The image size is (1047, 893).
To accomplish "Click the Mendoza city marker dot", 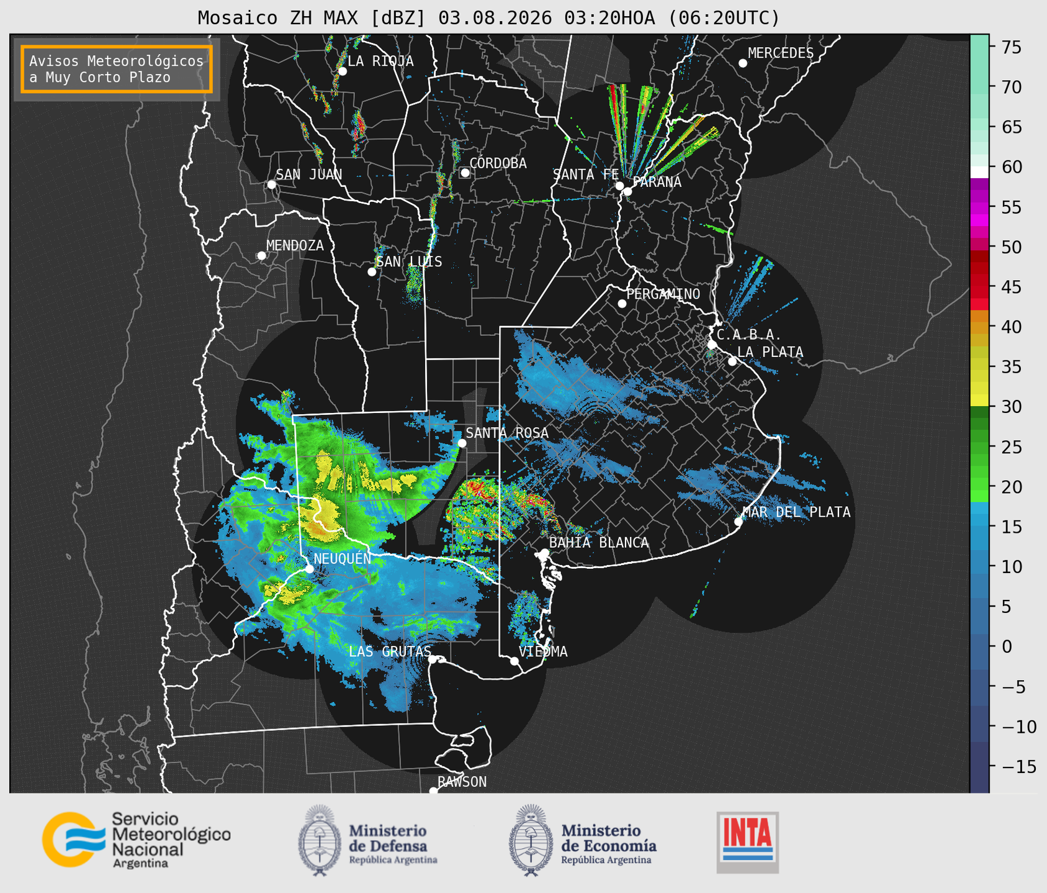I will click(261, 256).
